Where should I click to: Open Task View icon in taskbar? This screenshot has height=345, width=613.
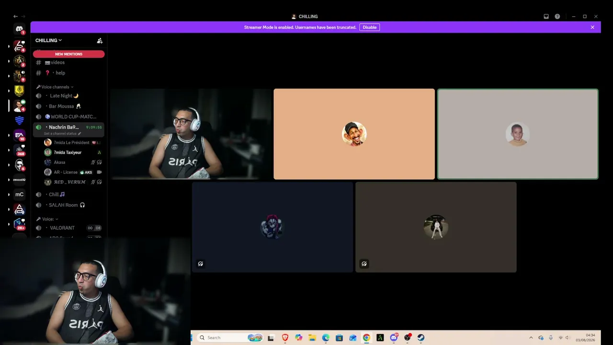(x=271, y=337)
